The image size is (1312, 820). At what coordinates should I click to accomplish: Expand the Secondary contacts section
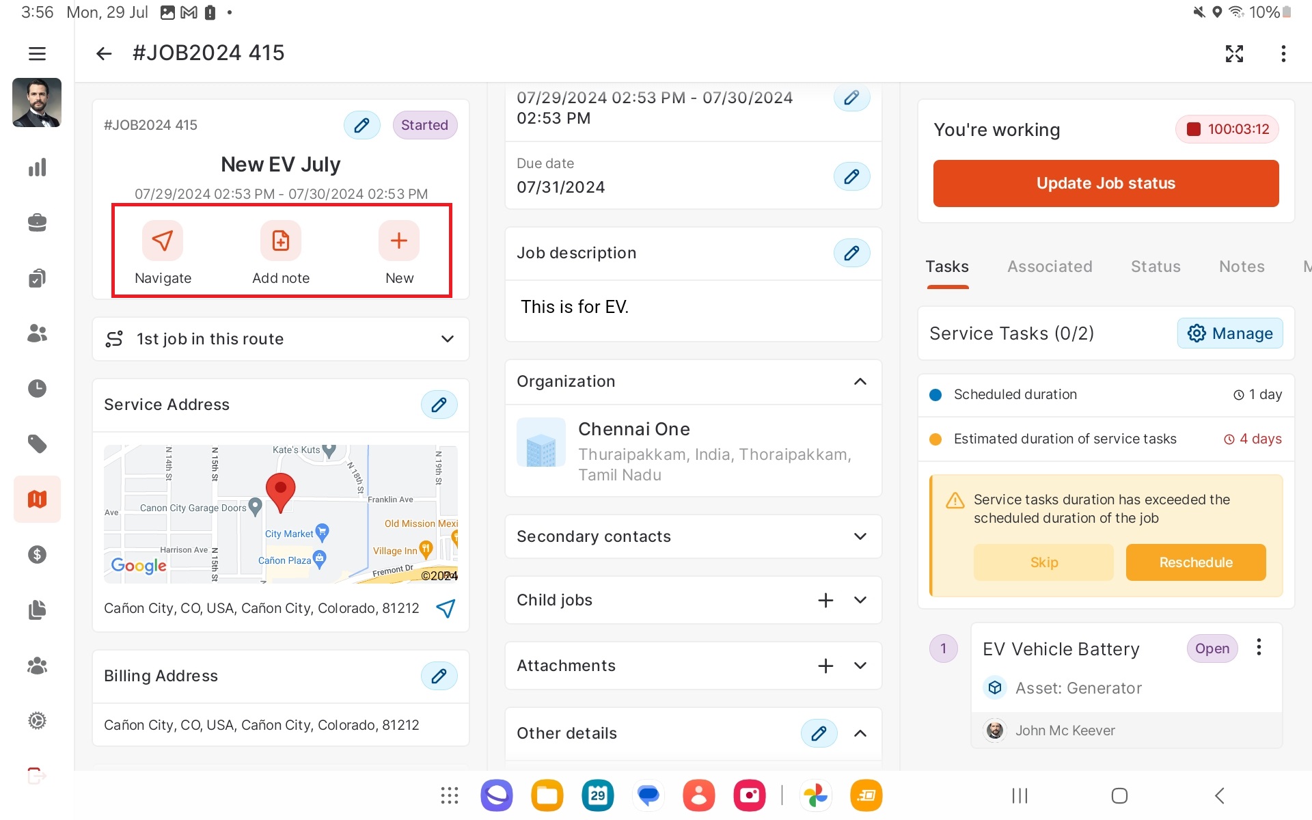click(x=860, y=536)
